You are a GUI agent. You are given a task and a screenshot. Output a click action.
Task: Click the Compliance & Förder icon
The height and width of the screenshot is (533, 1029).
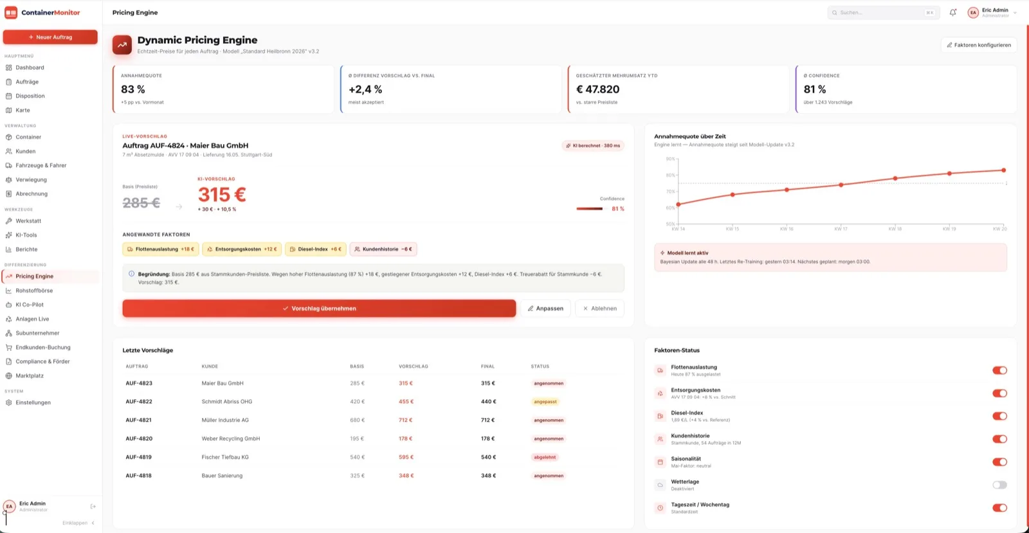pyautogui.click(x=9, y=361)
